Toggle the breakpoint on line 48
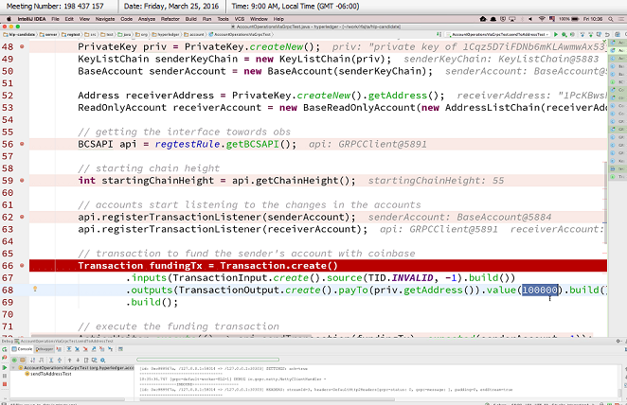 [22, 46]
